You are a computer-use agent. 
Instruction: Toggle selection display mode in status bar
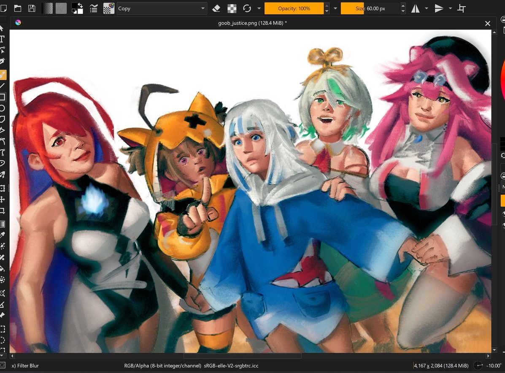[3, 365]
